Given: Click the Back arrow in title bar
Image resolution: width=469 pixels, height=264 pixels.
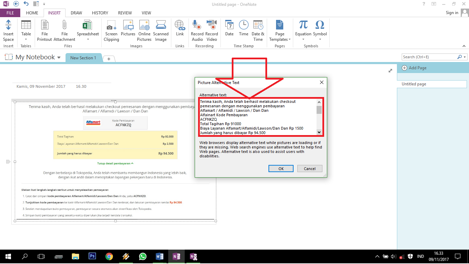Looking at the screenshot, I should [x=16, y=4].
